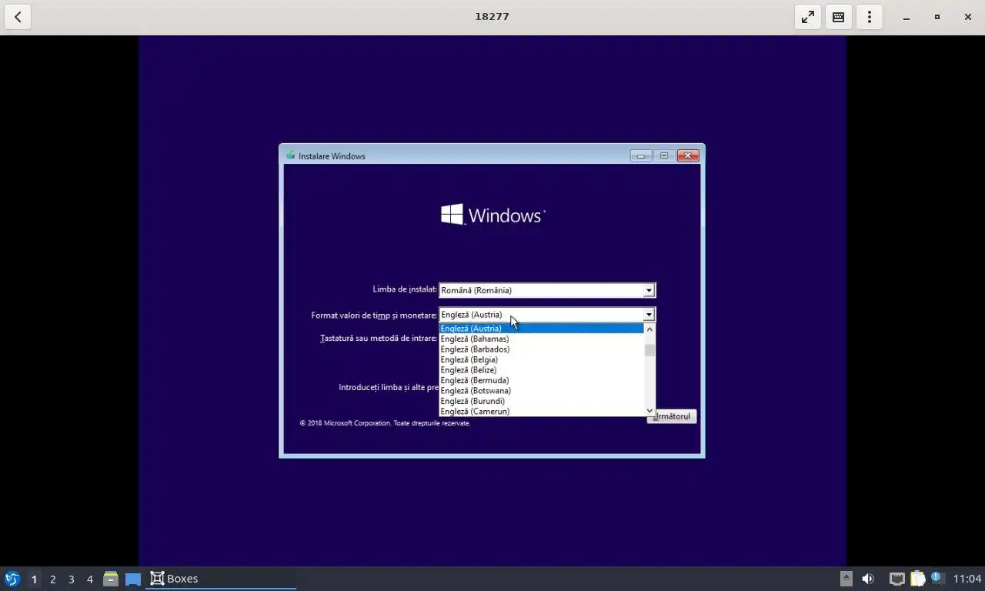
Task: Maximize the Instalare Windows dialog
Action: (664, 155)
